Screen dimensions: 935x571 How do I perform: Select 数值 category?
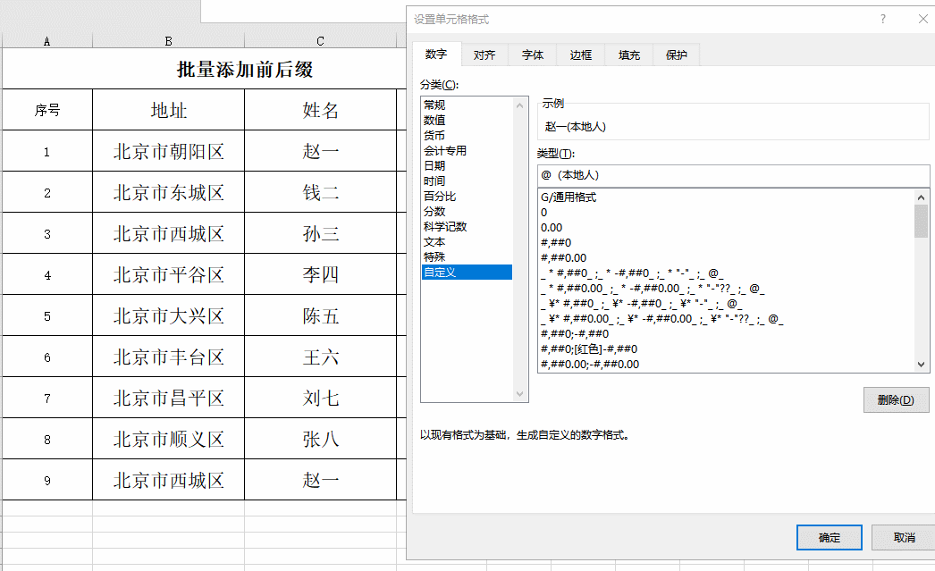pyautogui.click(x=467, y=120)
